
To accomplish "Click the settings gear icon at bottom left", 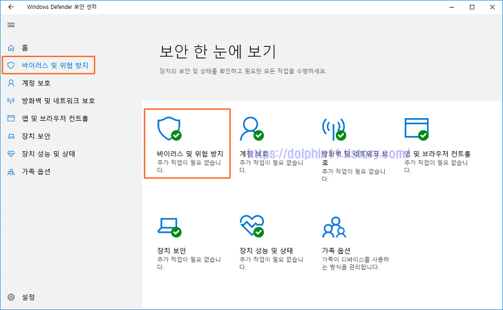I will 11,297.
